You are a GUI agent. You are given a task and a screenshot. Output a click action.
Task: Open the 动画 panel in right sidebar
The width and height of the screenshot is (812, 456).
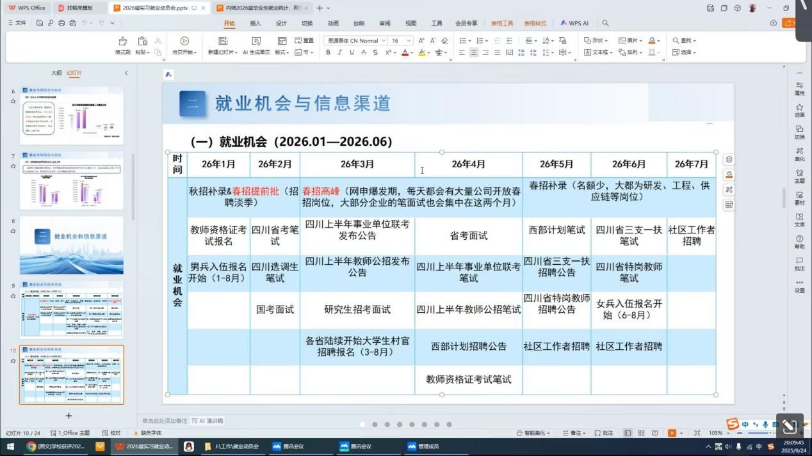tap(799, 110)
